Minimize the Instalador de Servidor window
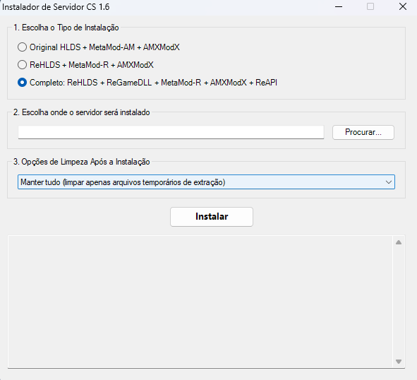The height and width of the screenshot is (380, 417). (x=339, y=6)
